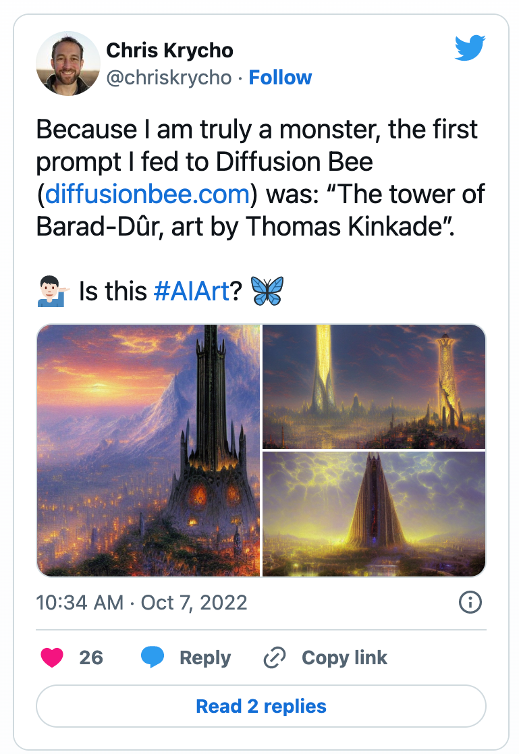The width and height of the screenshot is (519, 754).
Task: Click the Copy link label
Action: pos(344,658)
